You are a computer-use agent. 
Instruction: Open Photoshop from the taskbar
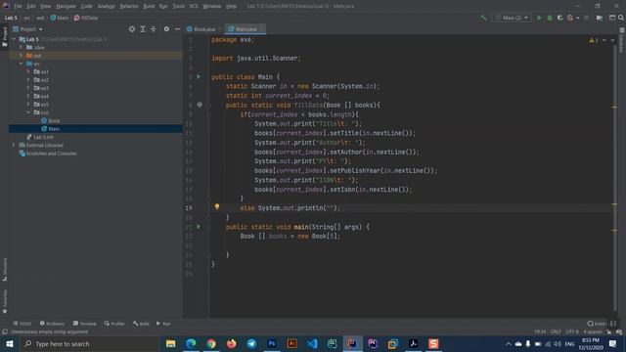pyautogui.click(x=272, y=343)
